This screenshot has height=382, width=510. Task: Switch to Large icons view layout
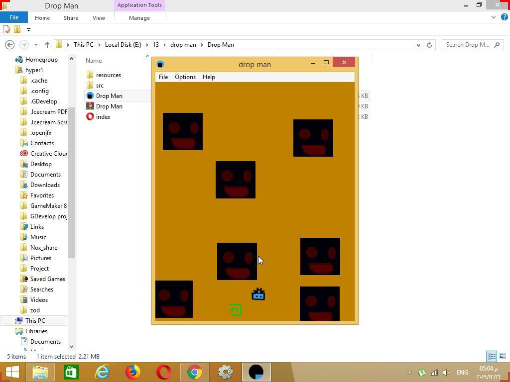click(x=502, y=356)
